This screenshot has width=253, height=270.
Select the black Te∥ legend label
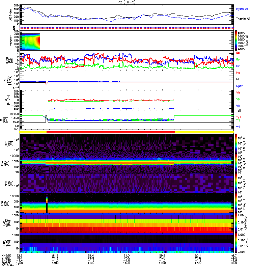tap(238, 111)
